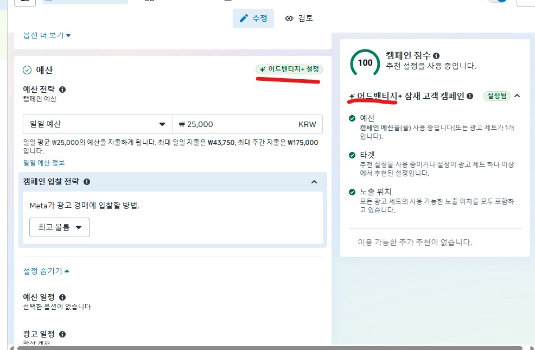Click info icon after 어드밴티지+ 잠재 고객 캠페인
The width and height of the screenshot is (535, 350).
(x=470, y=96)
